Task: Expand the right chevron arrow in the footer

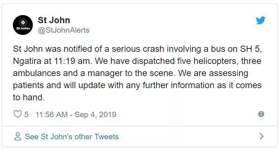Action: [x=261, y=137]
